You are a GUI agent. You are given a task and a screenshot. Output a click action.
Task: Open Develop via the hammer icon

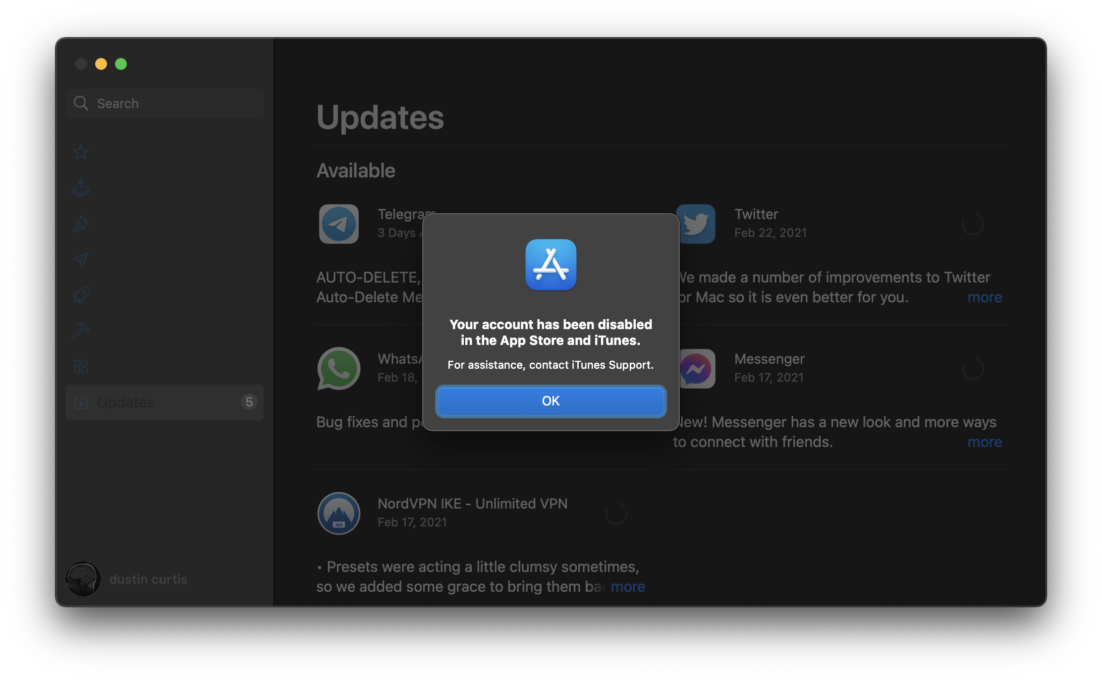pos(81,330)
